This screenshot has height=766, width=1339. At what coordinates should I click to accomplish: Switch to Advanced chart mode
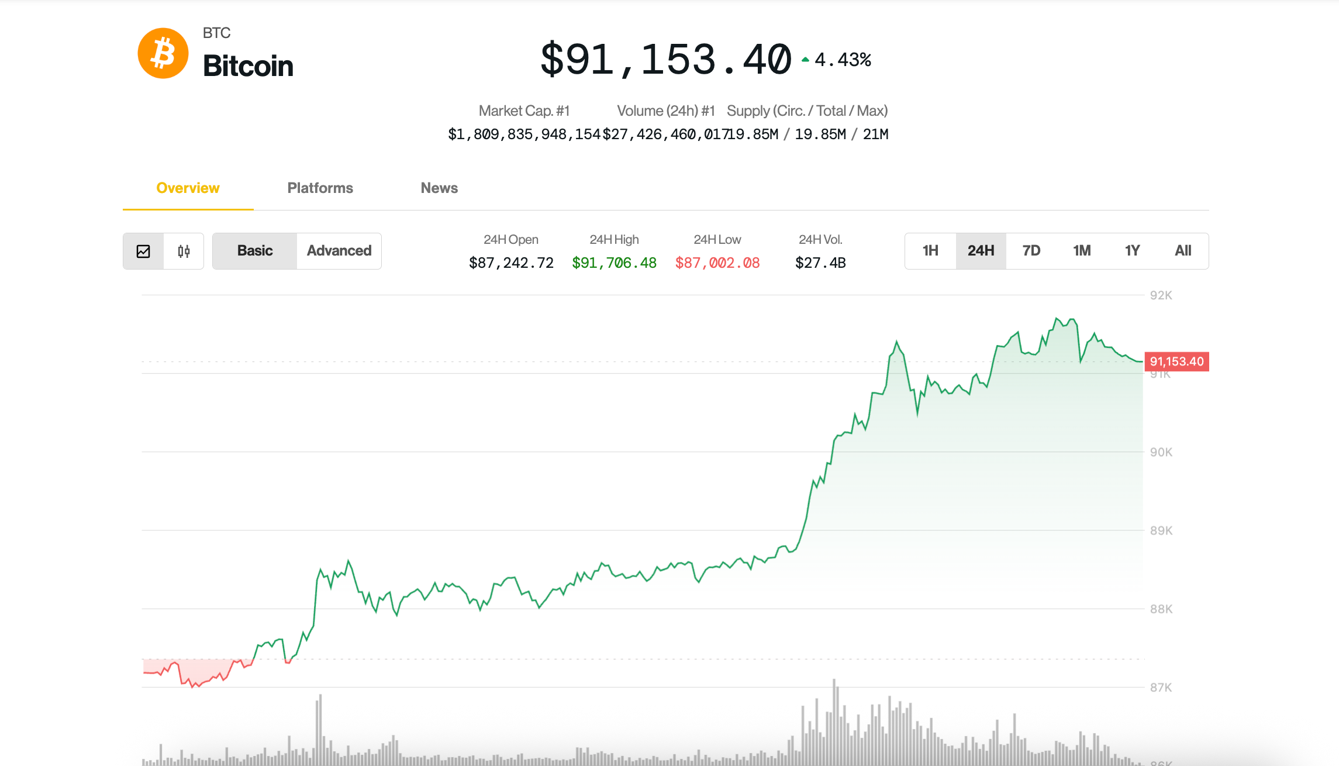point(338,250)
